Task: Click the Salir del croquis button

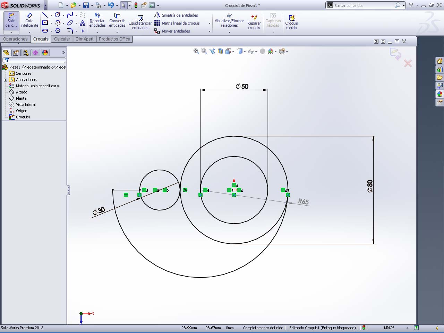Action: point(11,20)
